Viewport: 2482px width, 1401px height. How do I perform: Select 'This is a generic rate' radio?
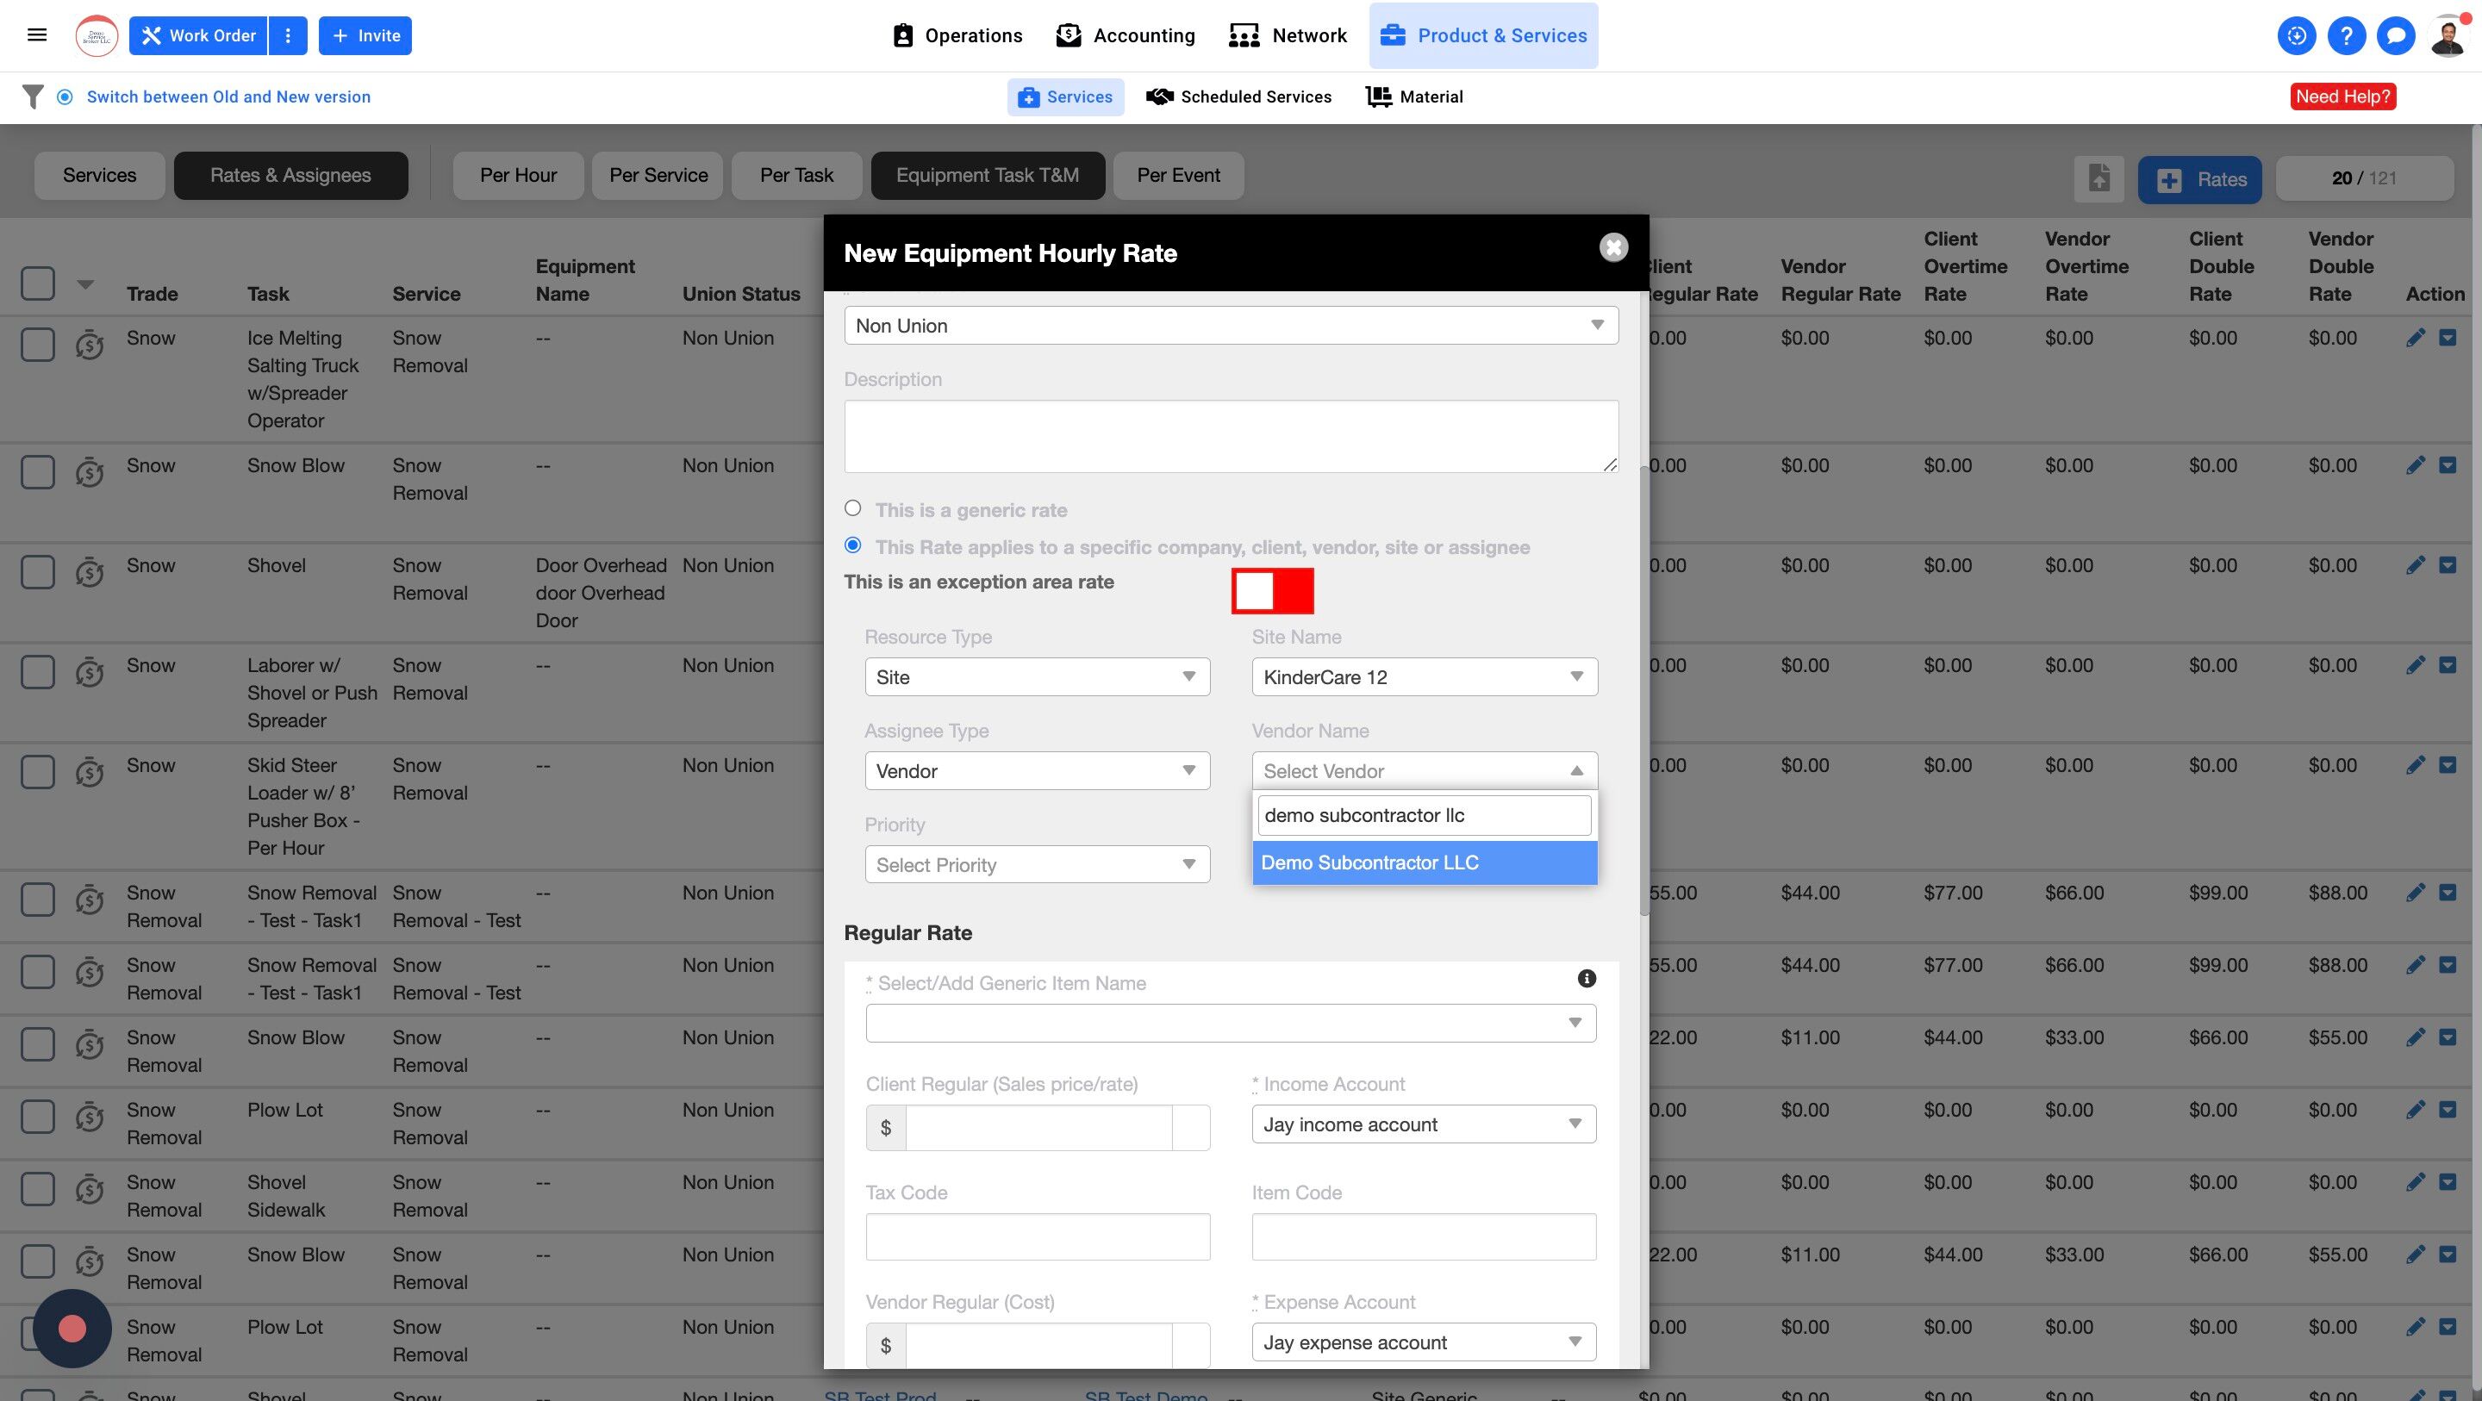click(852, 507)
